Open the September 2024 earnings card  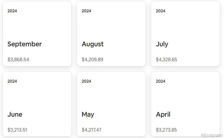point(37,34)
